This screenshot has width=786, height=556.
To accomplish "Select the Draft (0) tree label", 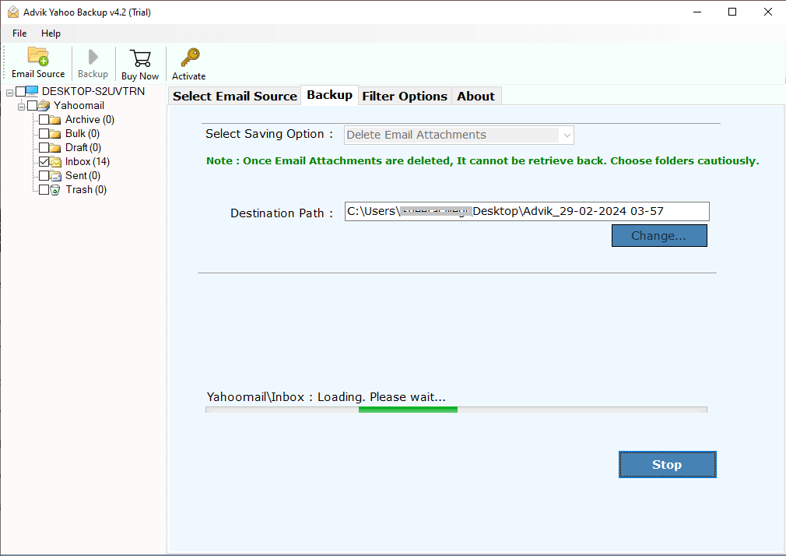I will pyautogui.click(x=83, y=147).
